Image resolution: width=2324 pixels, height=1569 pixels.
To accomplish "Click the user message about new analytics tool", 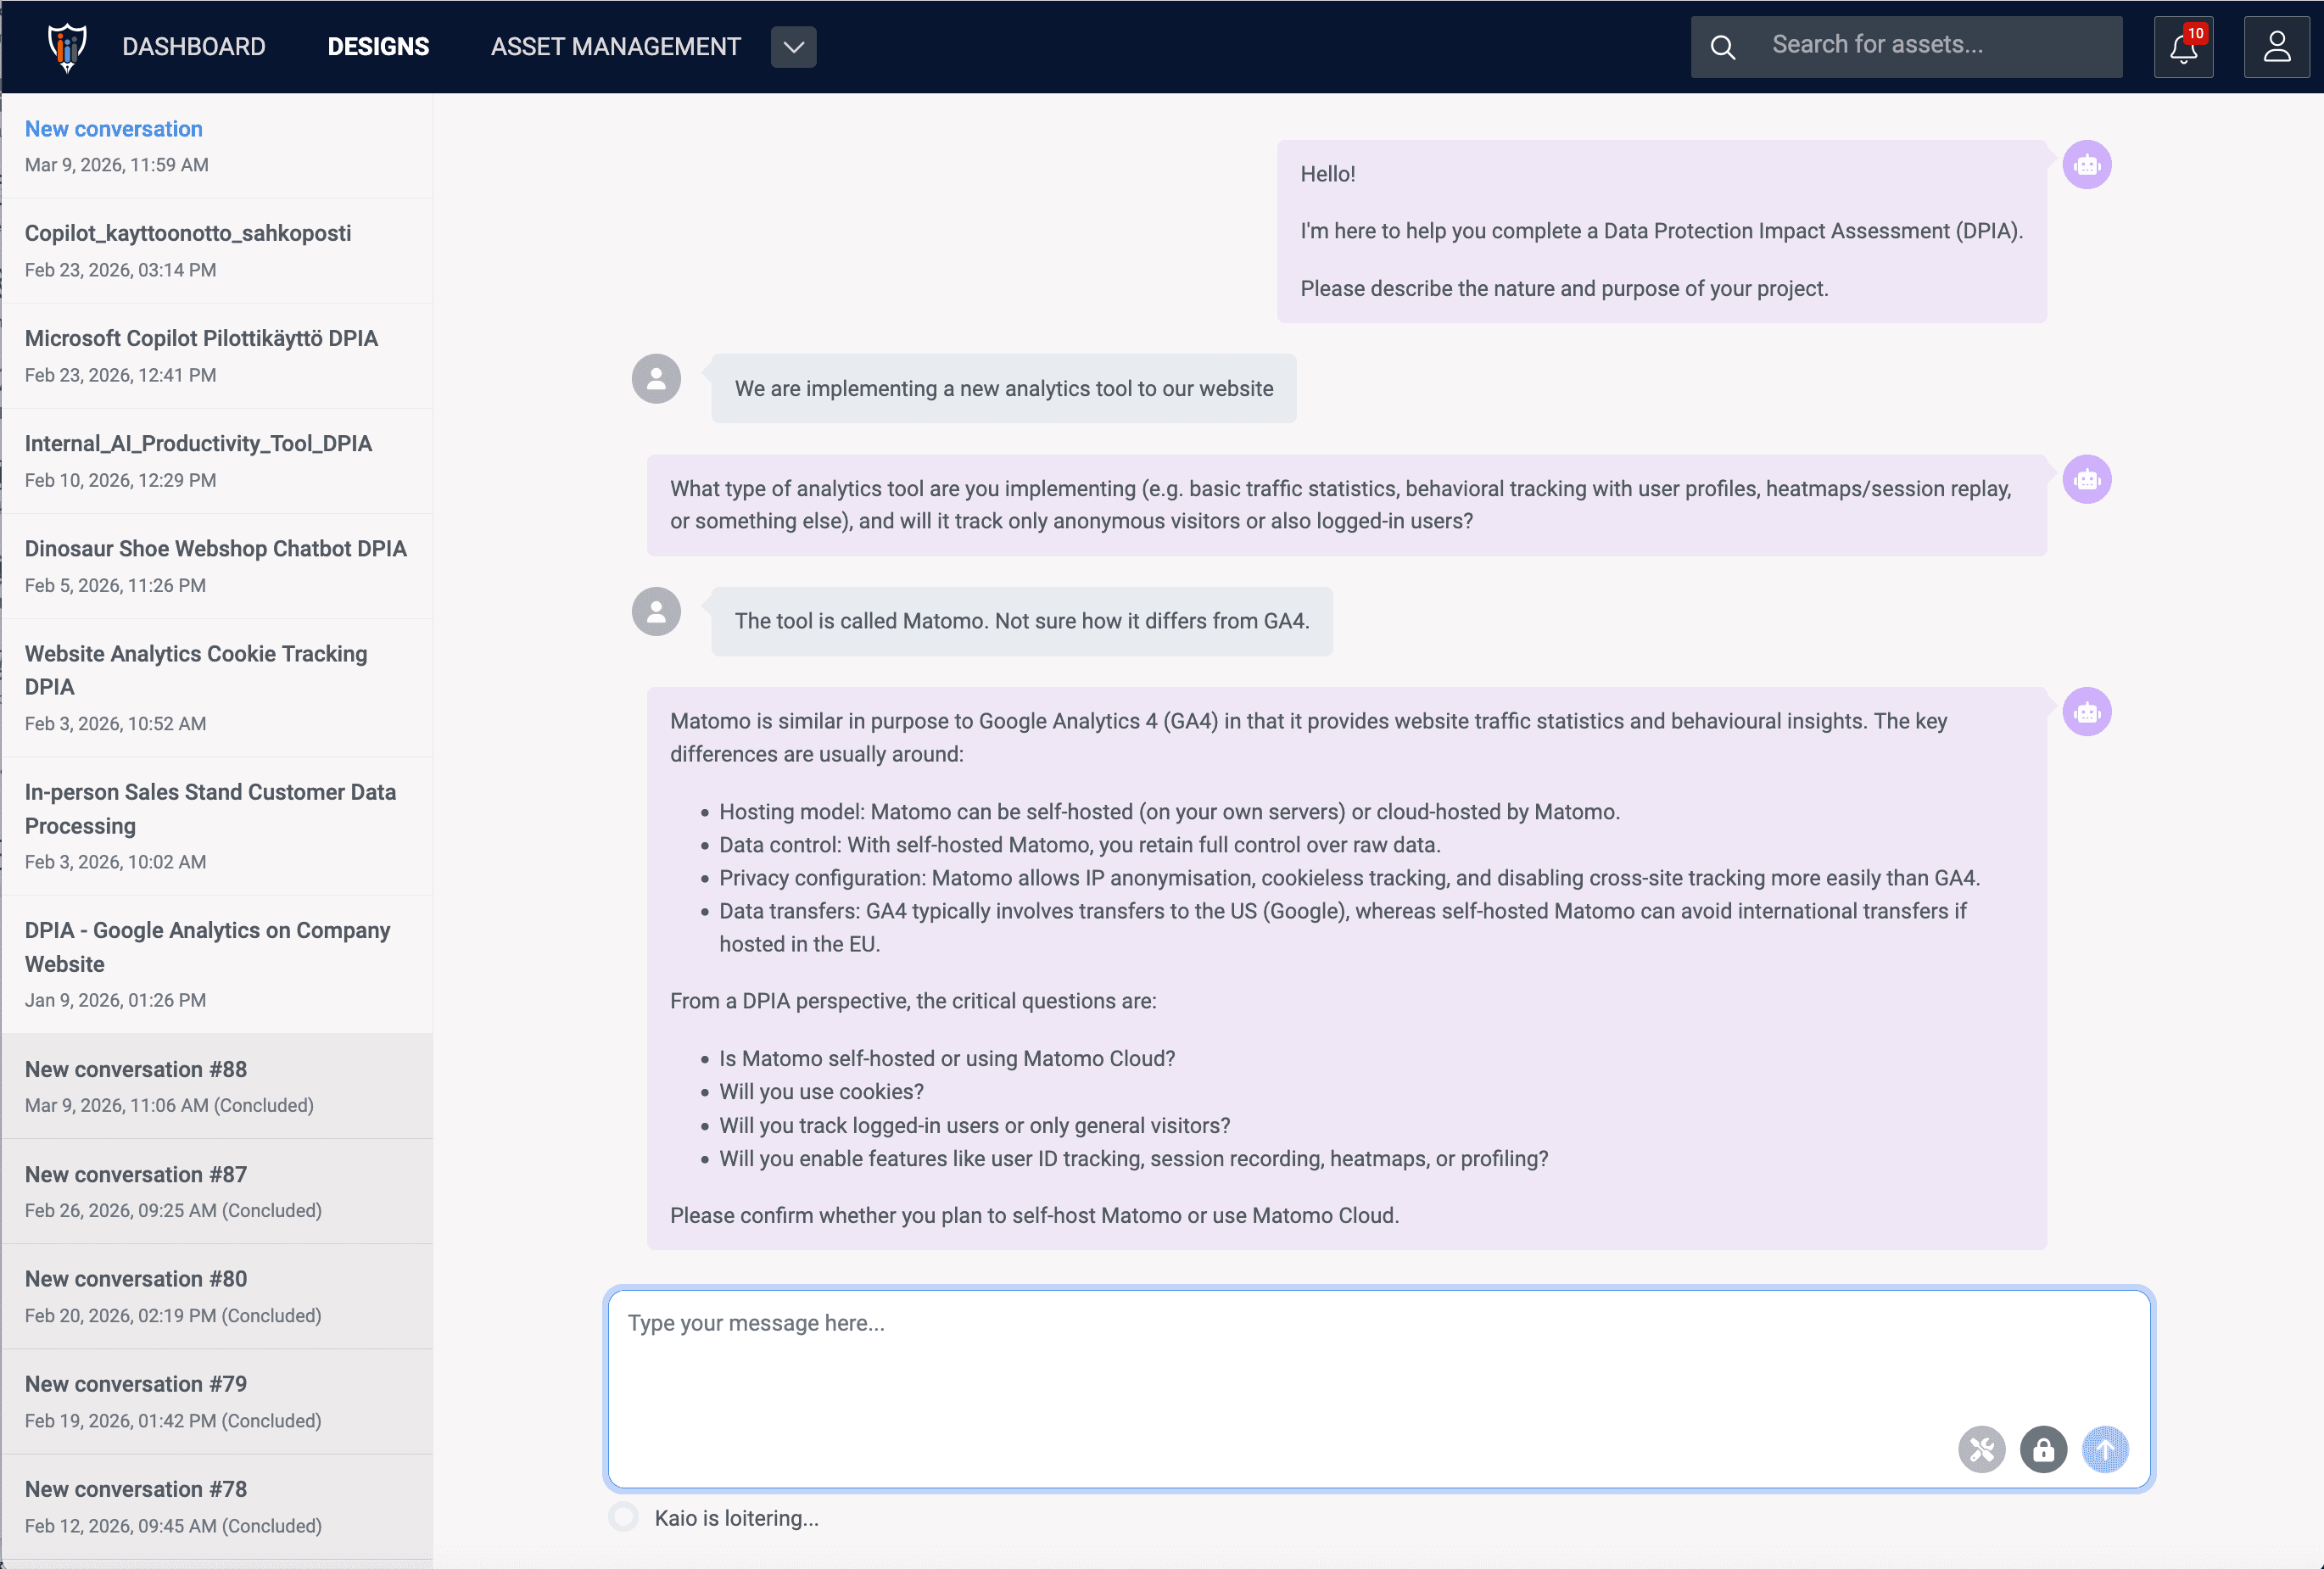I will (1004, 389).
